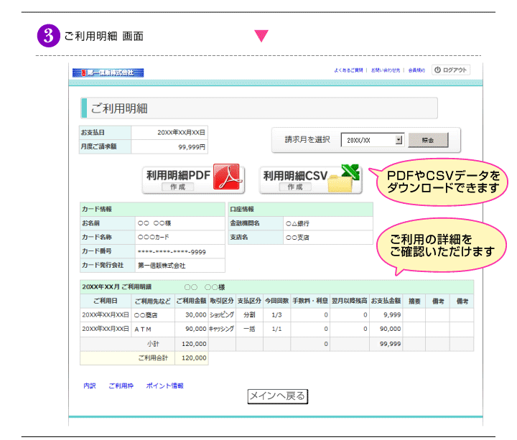517x440 pixels.
Task: Click the purple step 3 circle badge
Action: click(47, 36)
